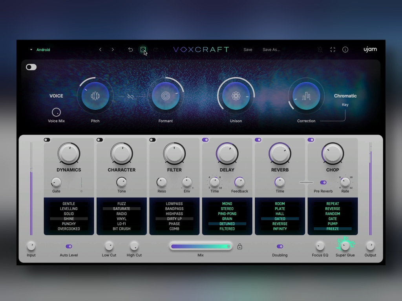Click the Tone knob
The image size is (402, 301).
click(x=122, y=183)
